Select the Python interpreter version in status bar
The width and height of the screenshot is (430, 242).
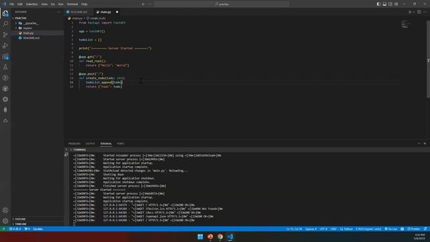(x=368, y=229)
